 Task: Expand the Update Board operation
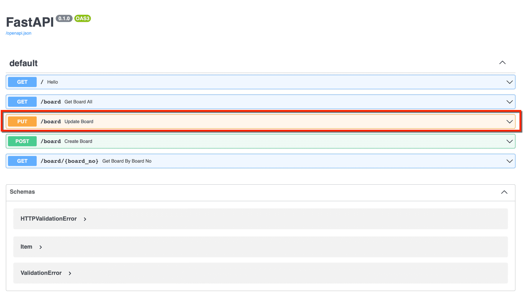(x=509, y=121)
